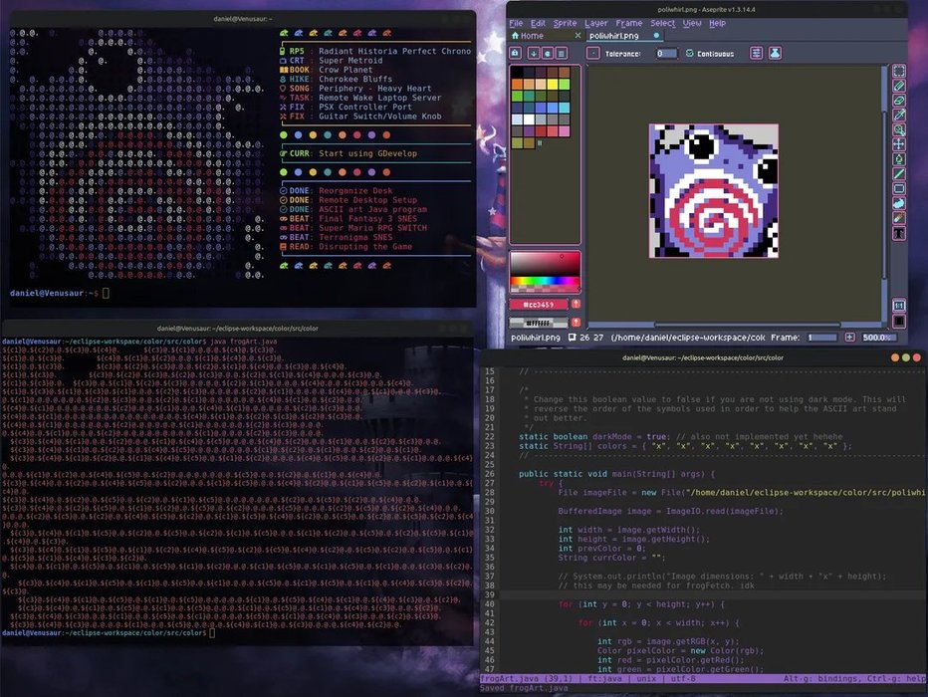Open the Sprite menu in Aseprite

(x=565, y=23)
